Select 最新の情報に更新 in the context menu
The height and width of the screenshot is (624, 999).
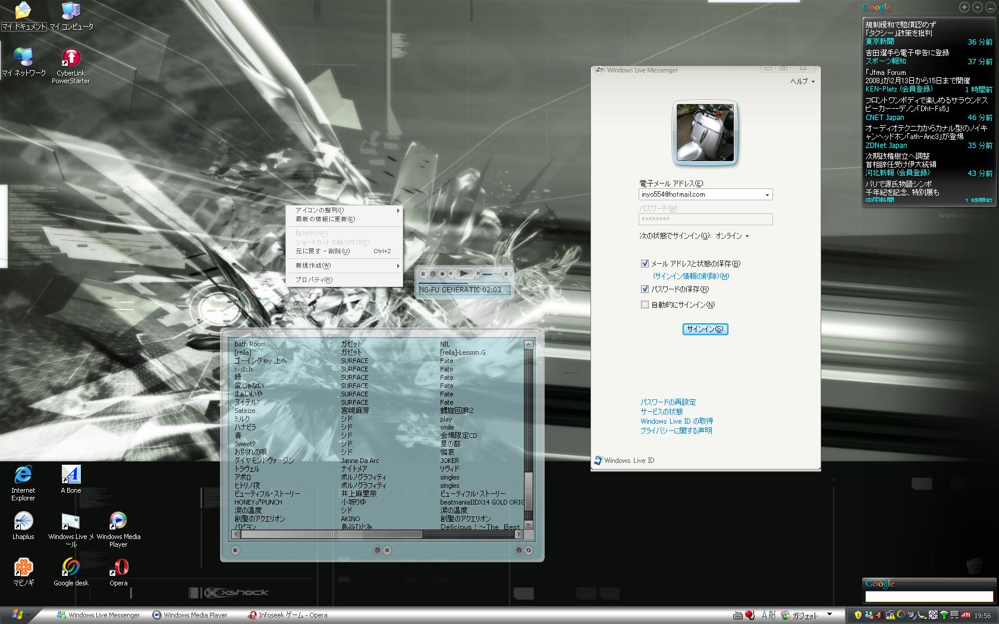(x=344, y=219)
